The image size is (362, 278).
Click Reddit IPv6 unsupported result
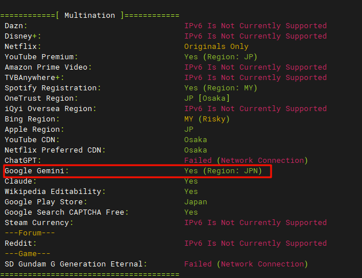coord(256,243)
